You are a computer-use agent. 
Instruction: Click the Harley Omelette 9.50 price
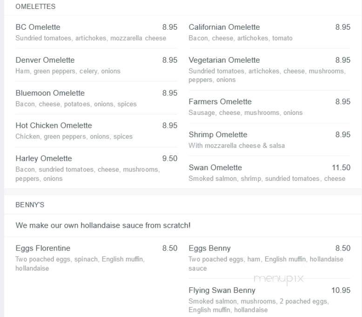[x=170, y=158]
